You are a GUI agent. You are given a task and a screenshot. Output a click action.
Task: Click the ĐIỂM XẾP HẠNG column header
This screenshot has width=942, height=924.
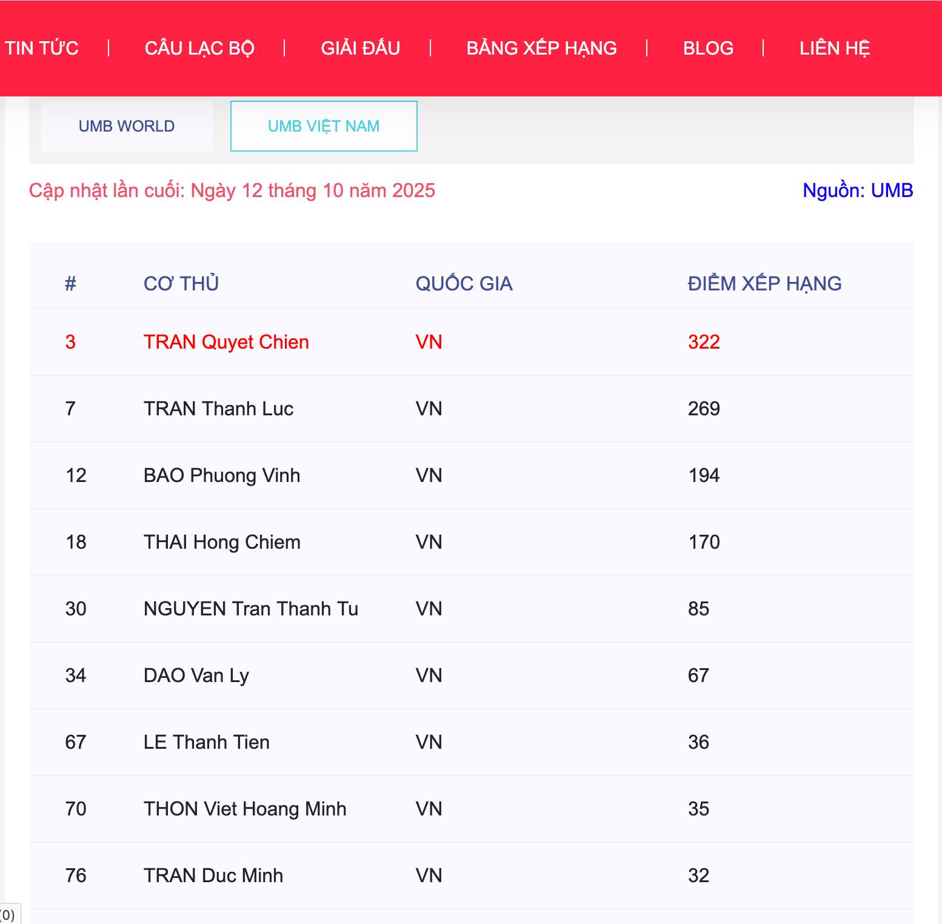(x=764, y=283)
